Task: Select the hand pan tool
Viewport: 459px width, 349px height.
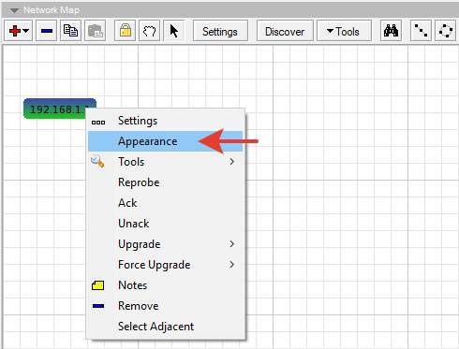Action: pos(149,31)
